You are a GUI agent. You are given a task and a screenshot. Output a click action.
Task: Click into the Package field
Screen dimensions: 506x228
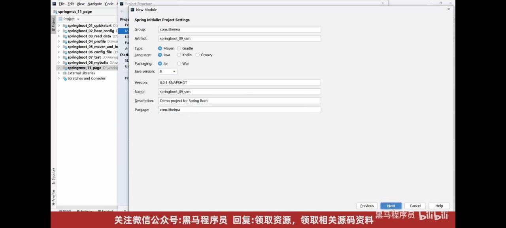click(240, 110)
